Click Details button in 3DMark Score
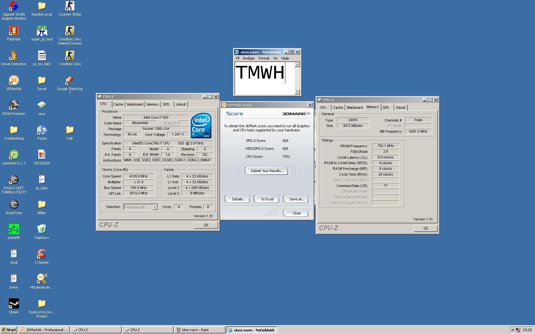The height and width of the screenshot is (334, 535). (x=239, y=199)
